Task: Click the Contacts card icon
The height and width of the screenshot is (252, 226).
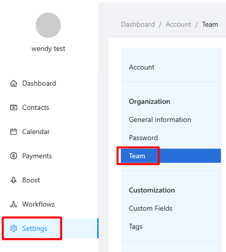Action: click(14, 107)
